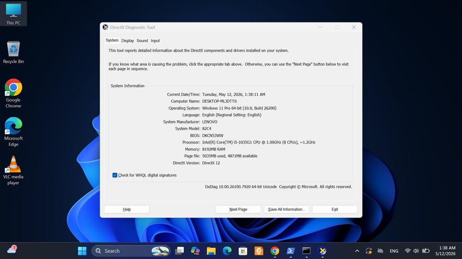The height and width of the screenshot is (259, 462).
Task: Minimize the DirectX Diagnostic Tool window
Action: point(321,27)
